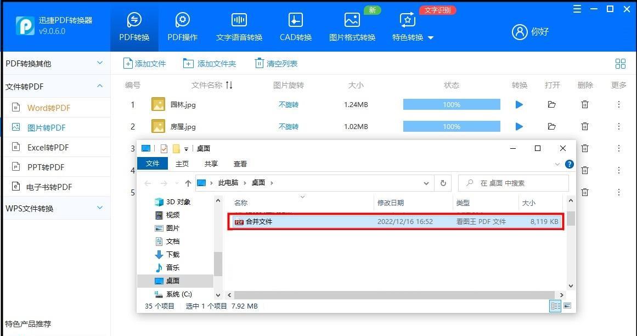Click the 园林.jpg image thumbnail icon
This screenshot has height=336, width=637.
tap(158, 104)
